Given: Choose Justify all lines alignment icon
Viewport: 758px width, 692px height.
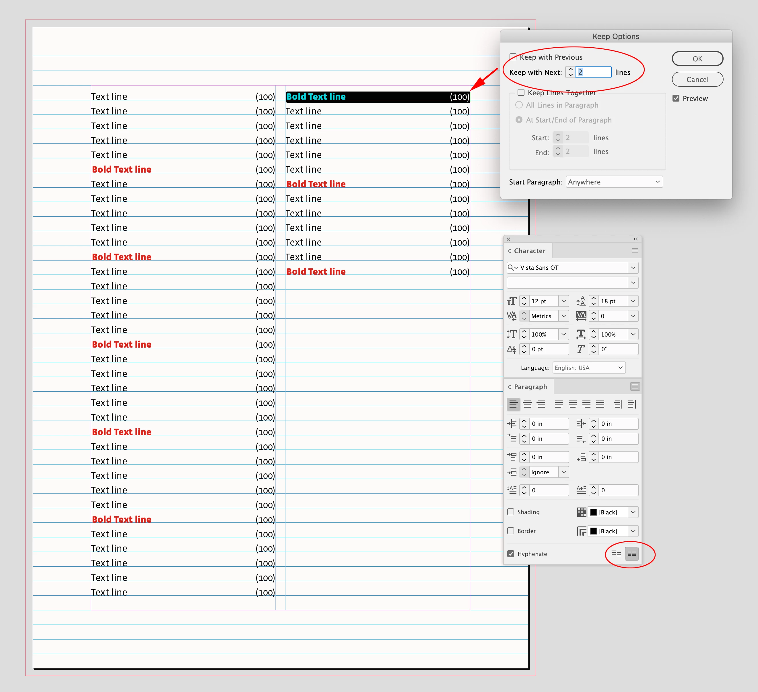Looking at the screenshot, I should [600, 404].
